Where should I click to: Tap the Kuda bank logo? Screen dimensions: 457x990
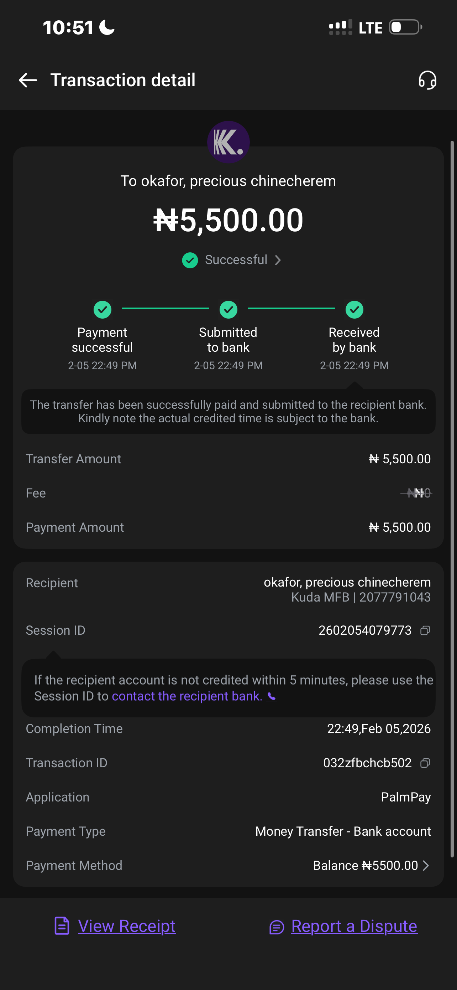(228, 142)
